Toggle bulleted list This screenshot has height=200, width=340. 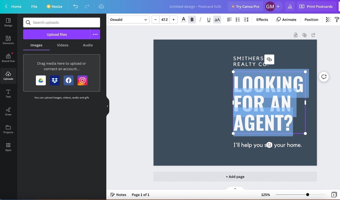coord(238,20)
